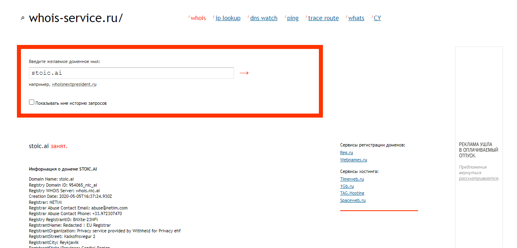Open the Reg.ru registrar link
This screenshot has width=517, height=248.
coord(346,152)
